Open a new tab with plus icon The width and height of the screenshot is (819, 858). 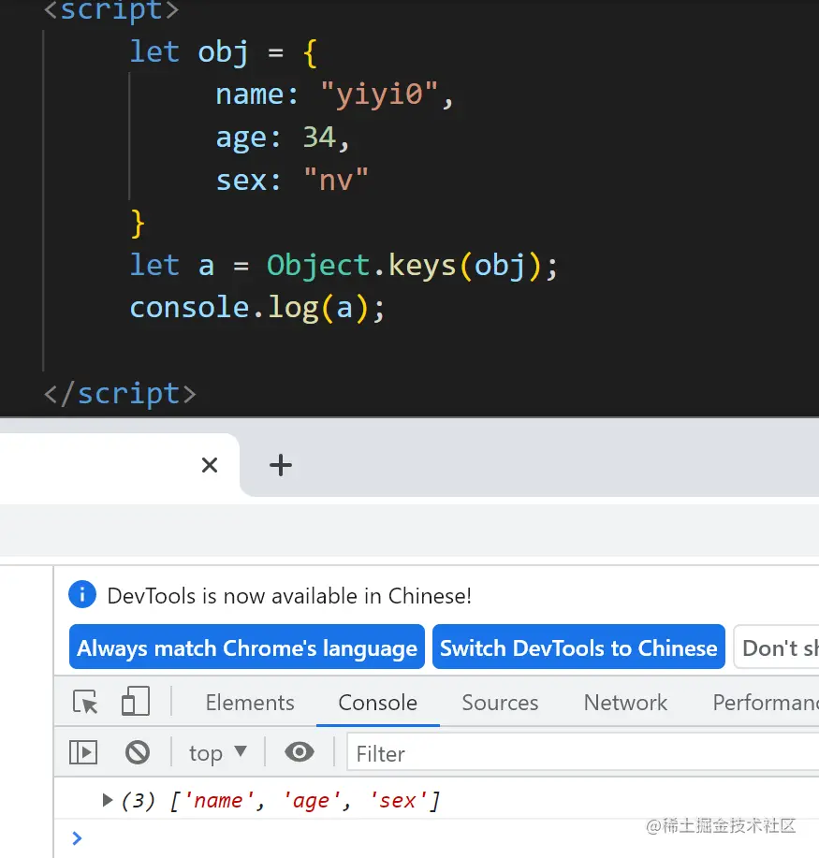pyautogui.click(x=280, y=465)
